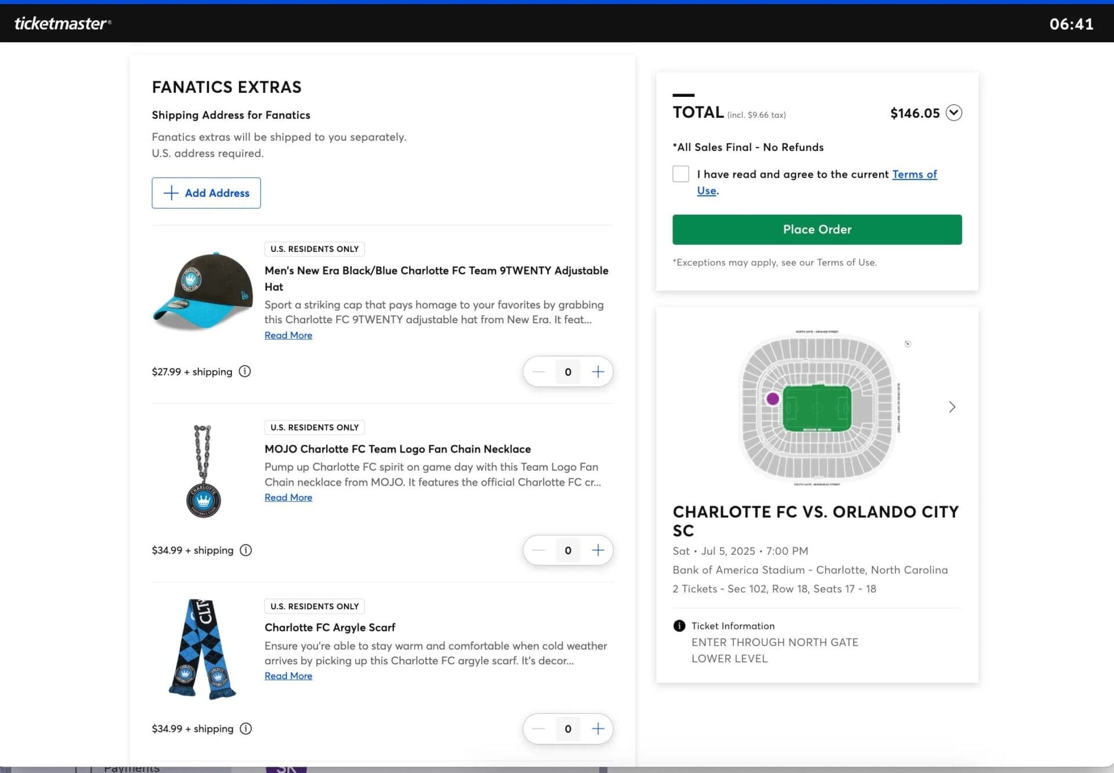Read more about the MOJO necklace
Screen dimensions: 1114x773
click(288, 497)
